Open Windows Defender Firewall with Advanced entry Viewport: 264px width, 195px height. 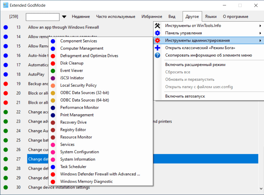pyautogui.click(x=100, y=174)
